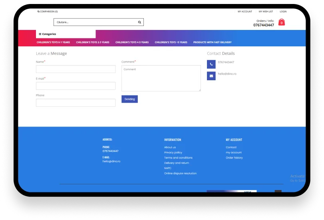Select Children's Toys 4-5 Years menu
The width and height of the screenshot is (324, 220).
click(x=132, y=42)
